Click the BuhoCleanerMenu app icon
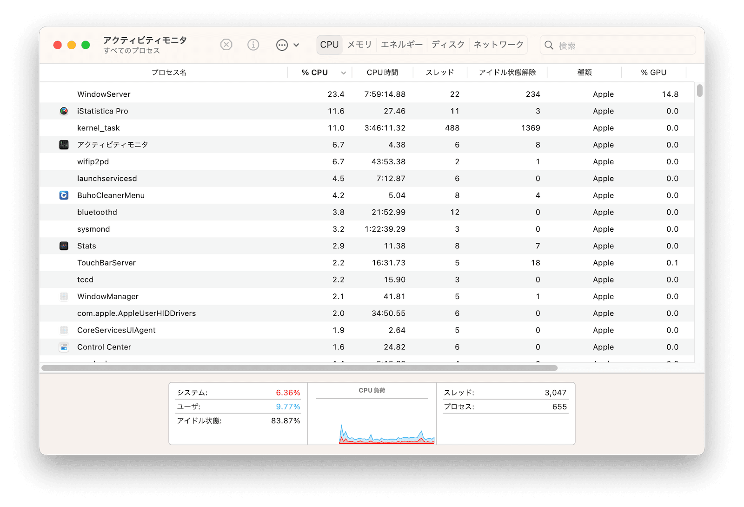 (64, 195)
